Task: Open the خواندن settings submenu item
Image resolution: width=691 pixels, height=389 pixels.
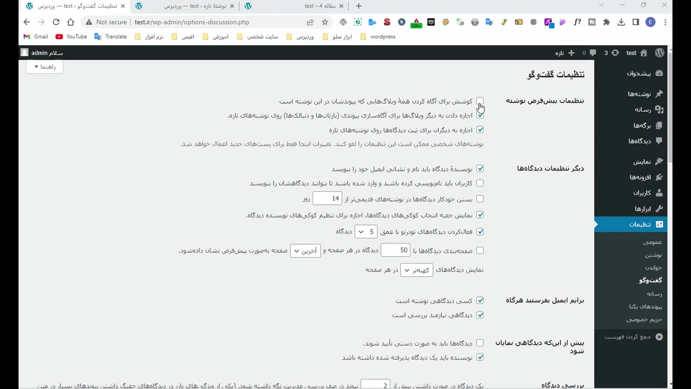Action: click(653, 268)
